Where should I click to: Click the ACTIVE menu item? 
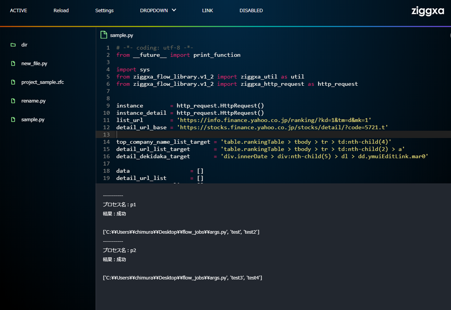coord(18,11)
